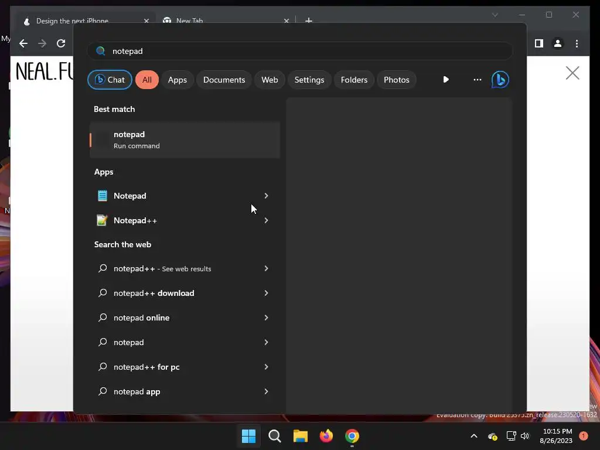This screenshot has height=450, width=600.
Task: Open the Notepad app result
Action: [x=185, y=196]
